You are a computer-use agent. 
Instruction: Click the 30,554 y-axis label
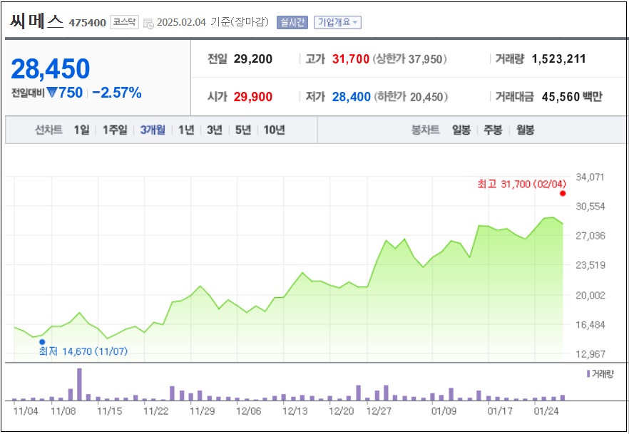(x=590, y=207)
